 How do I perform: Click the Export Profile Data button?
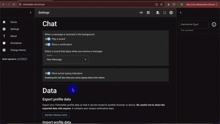pos(56,115)
